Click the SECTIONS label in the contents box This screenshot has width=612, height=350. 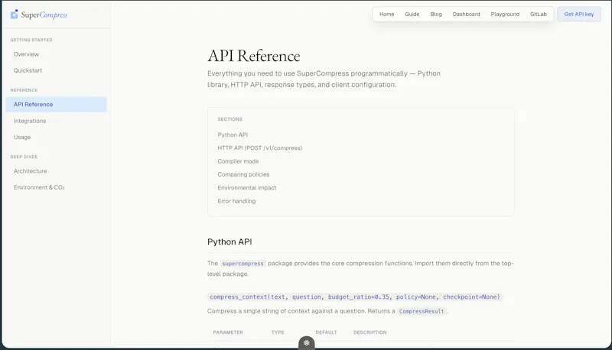230,119
